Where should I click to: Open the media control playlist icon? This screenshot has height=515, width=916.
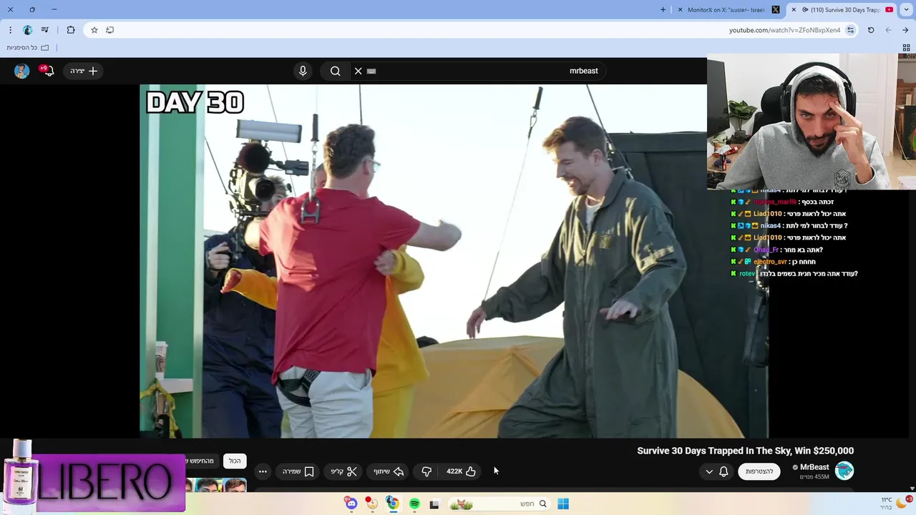45,30
